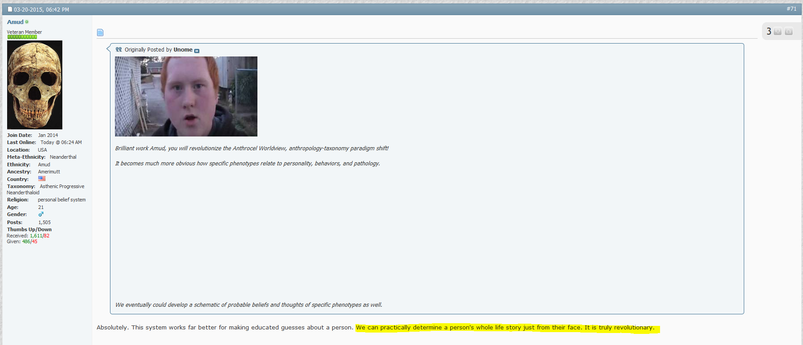Image resolution: width=803 pixels, height=345 pixels.
Task: Click the Location value USA
Action: pyautogui.click(x=42, y=150)
